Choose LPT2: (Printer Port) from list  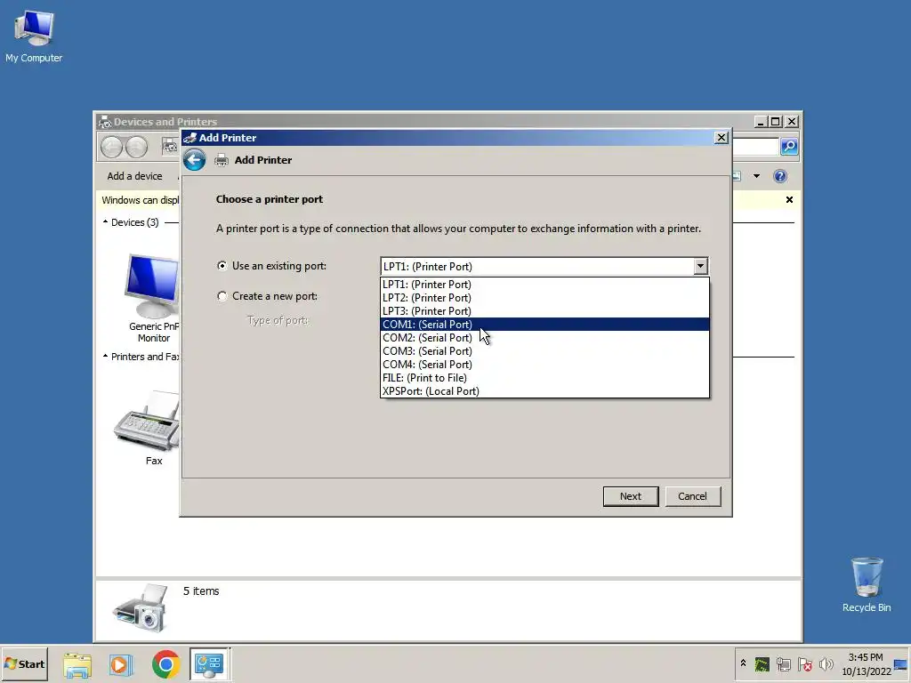click(x=544, y=298)
